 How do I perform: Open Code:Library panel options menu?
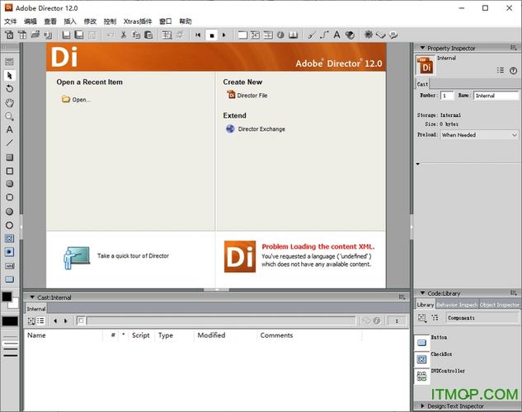(514, 293)
